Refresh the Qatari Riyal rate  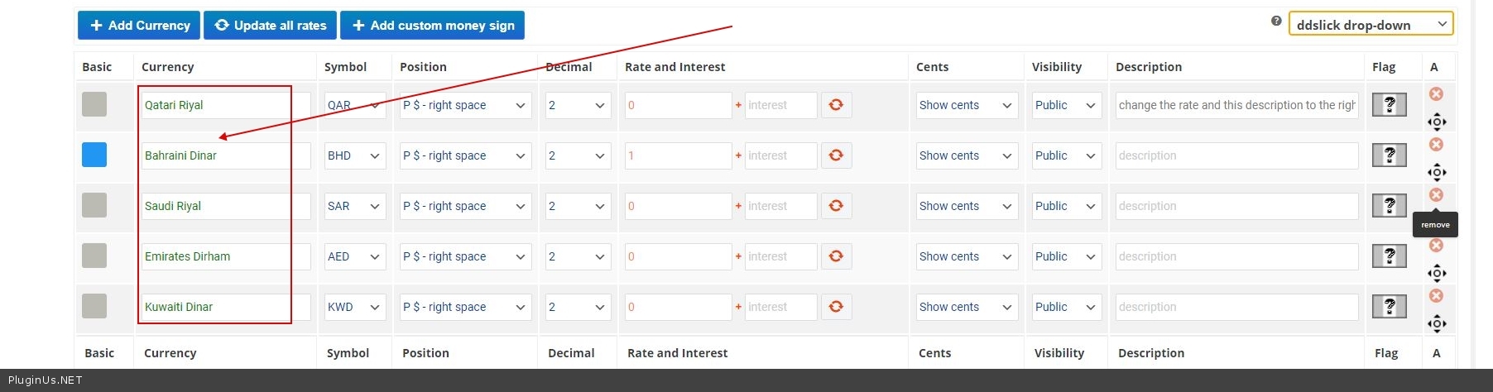tap(836, 105)
